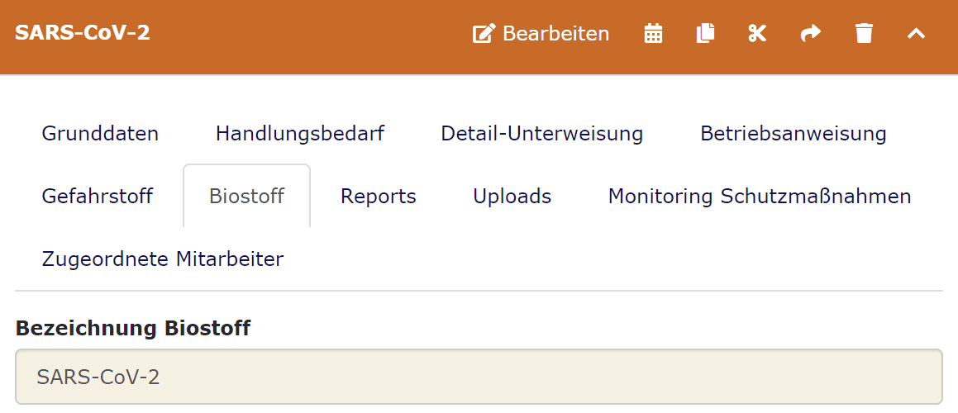
Task: Open the Gefahrstoff tab
Action: pyautogui.click(x=98, y=197)
